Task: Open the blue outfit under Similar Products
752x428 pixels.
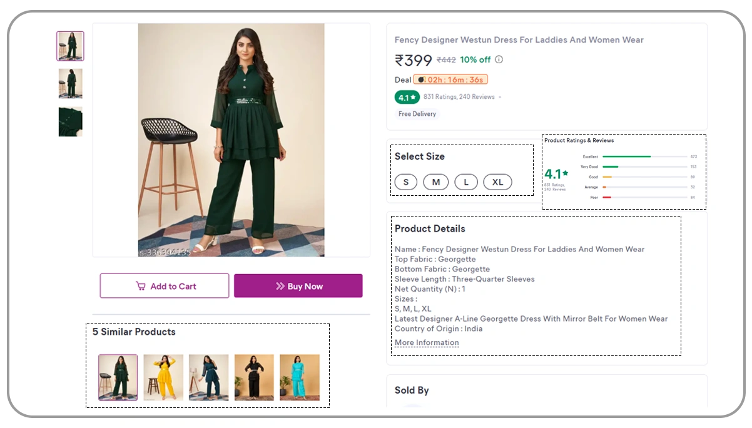Action: [208, 377]
